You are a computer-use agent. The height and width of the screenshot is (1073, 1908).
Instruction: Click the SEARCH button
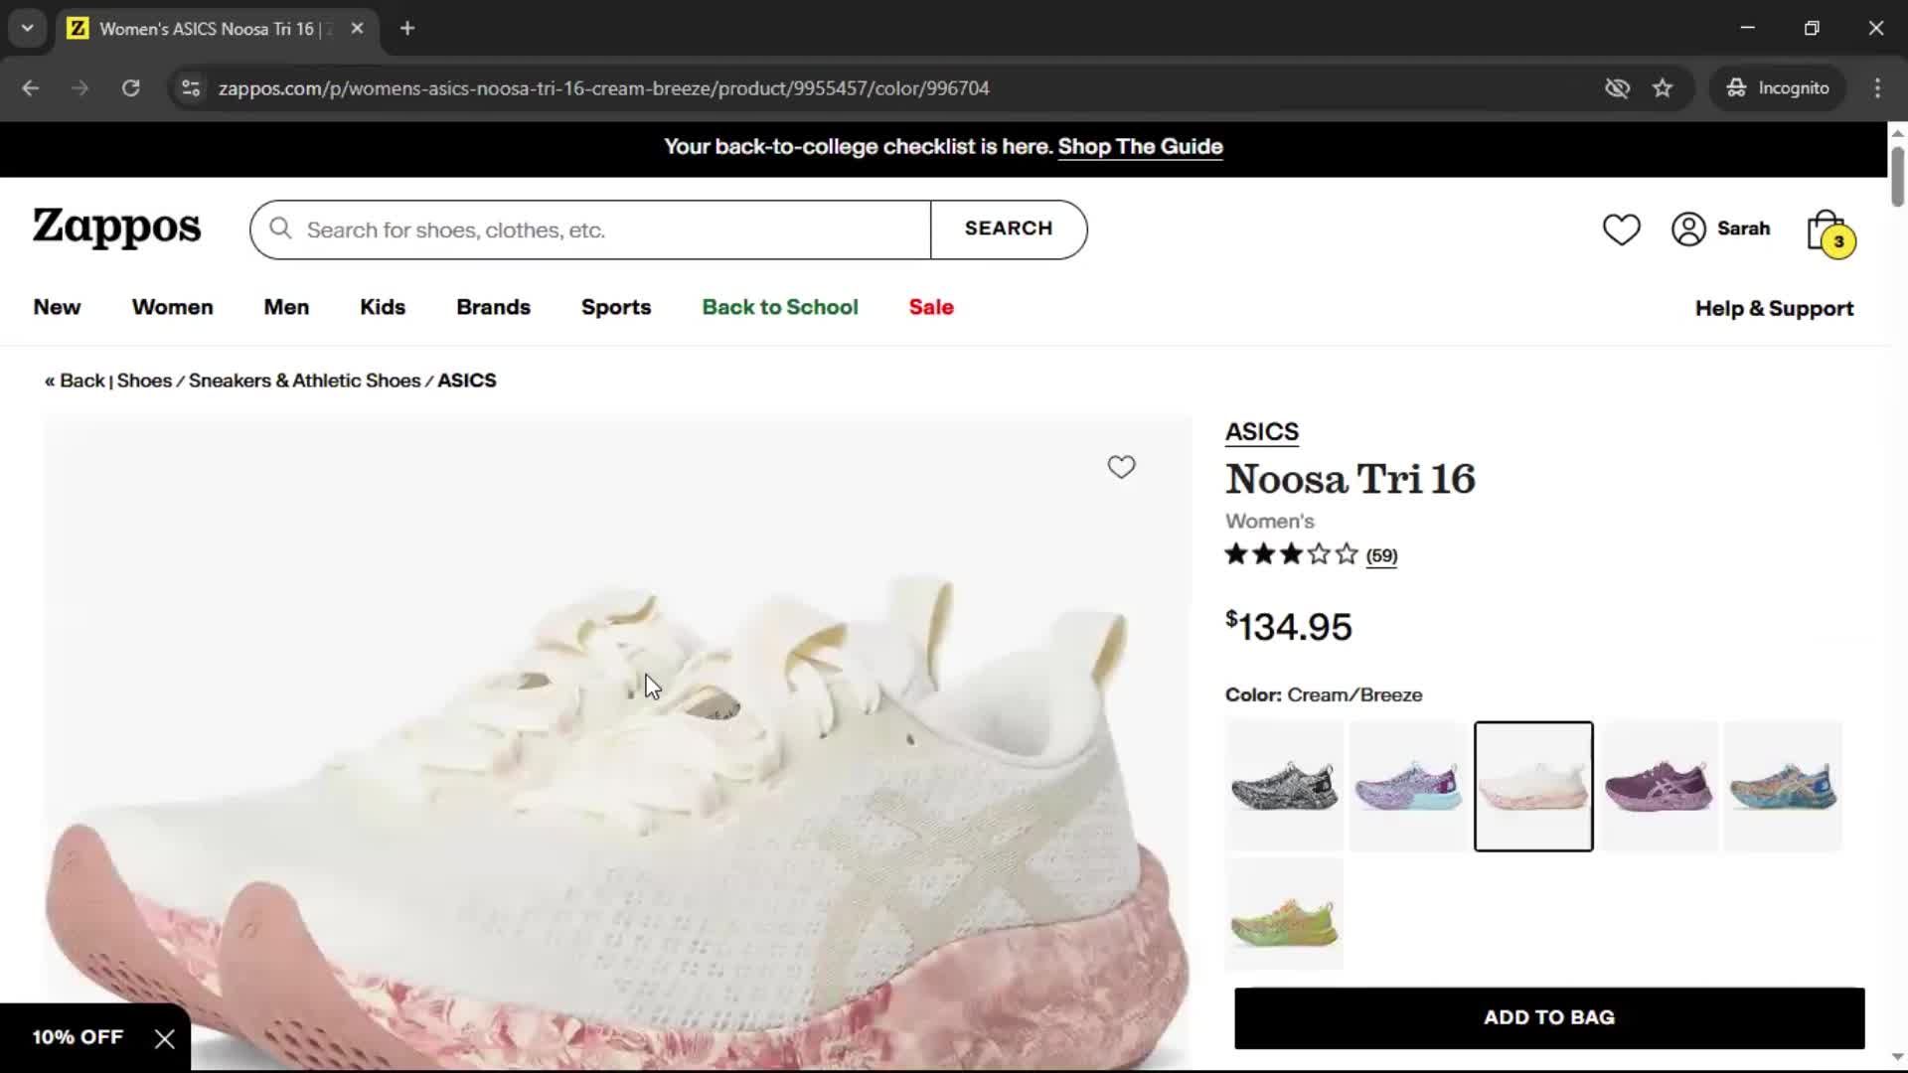pos(1009,229)
